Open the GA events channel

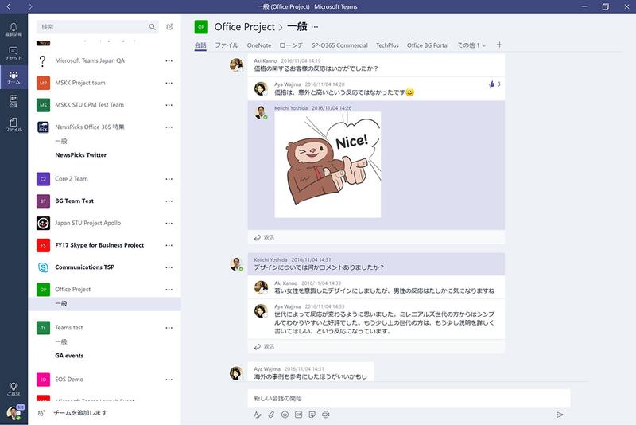tap(69, 355)
